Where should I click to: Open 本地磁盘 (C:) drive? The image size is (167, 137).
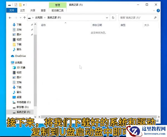24,102
